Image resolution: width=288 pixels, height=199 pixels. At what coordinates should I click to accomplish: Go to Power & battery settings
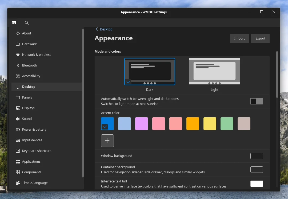tap(47, 130)
